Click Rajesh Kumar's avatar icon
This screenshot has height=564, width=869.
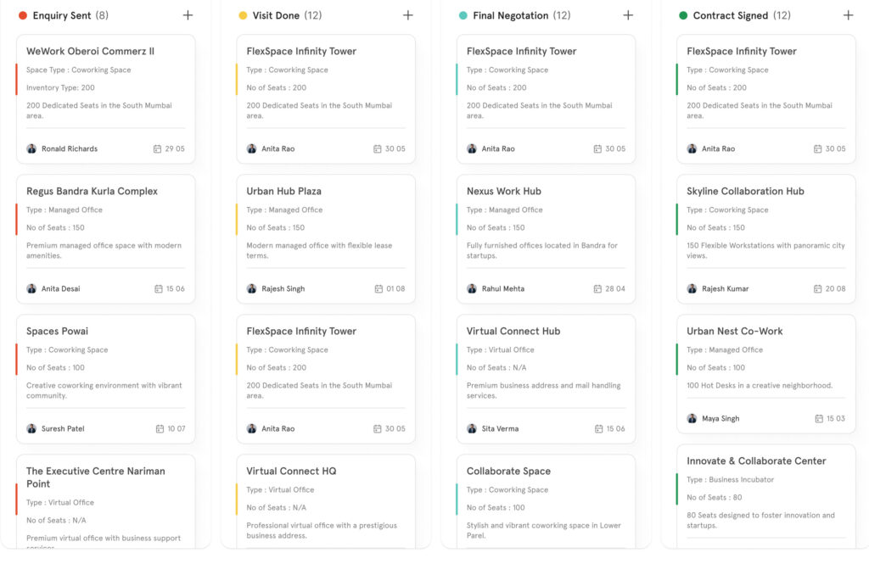[692, 289]
